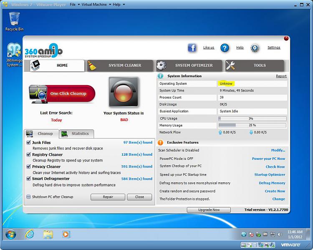Uncheck the Registry Cleaner checkbox

[x=28, y=154]
